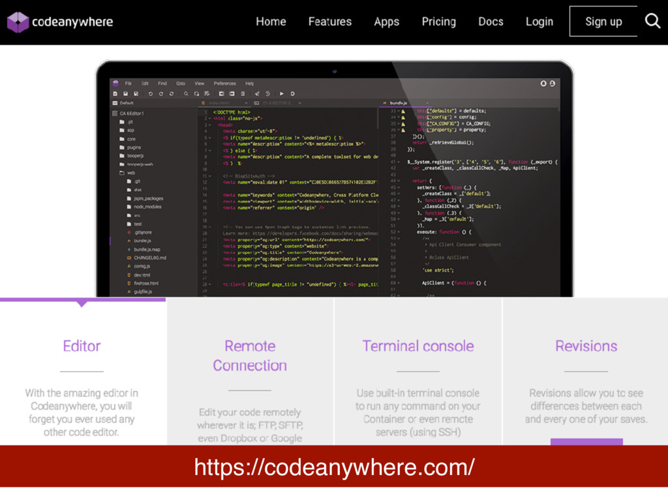Click the Login link
This screenshot has width=668, height=501.
539,22
